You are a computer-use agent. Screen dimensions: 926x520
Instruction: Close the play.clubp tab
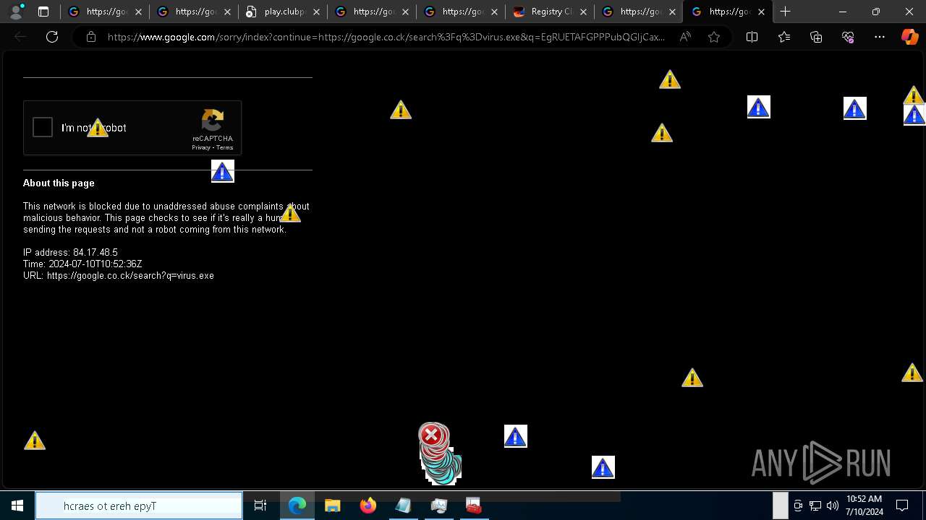[x=316, y=12]
